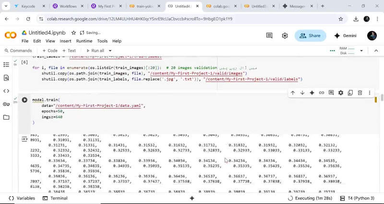Click Gemini sparkle icon in cell toolbar
This screenshot has width=384, height=204.
(x=312, y=93)
